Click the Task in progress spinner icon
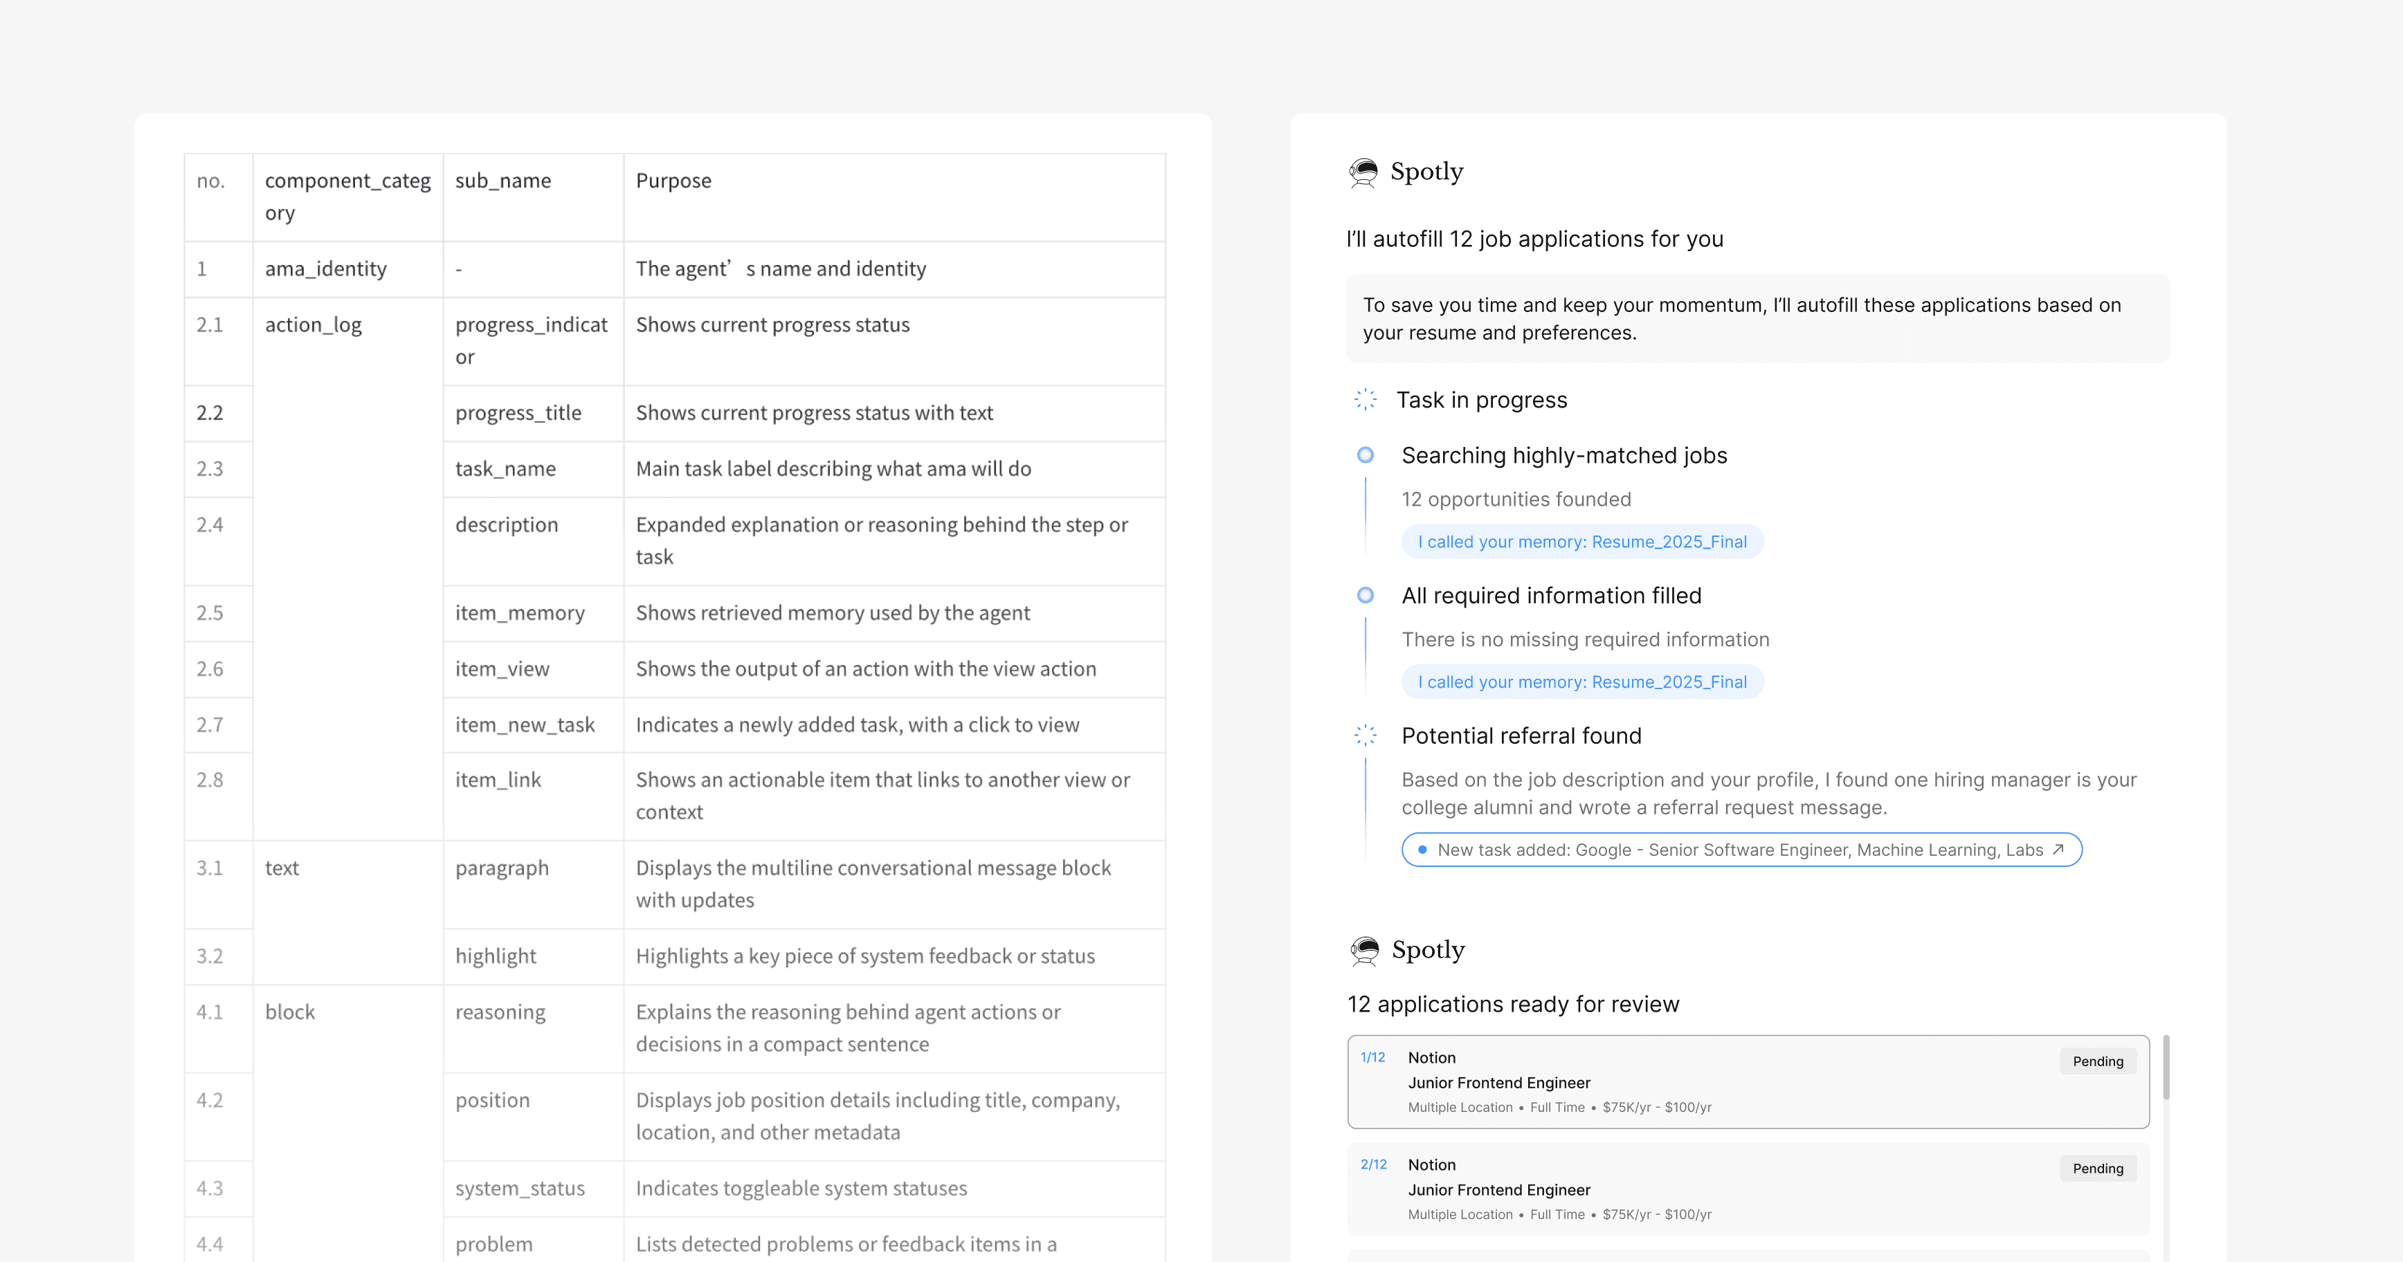 click(x=1365, y=400)
